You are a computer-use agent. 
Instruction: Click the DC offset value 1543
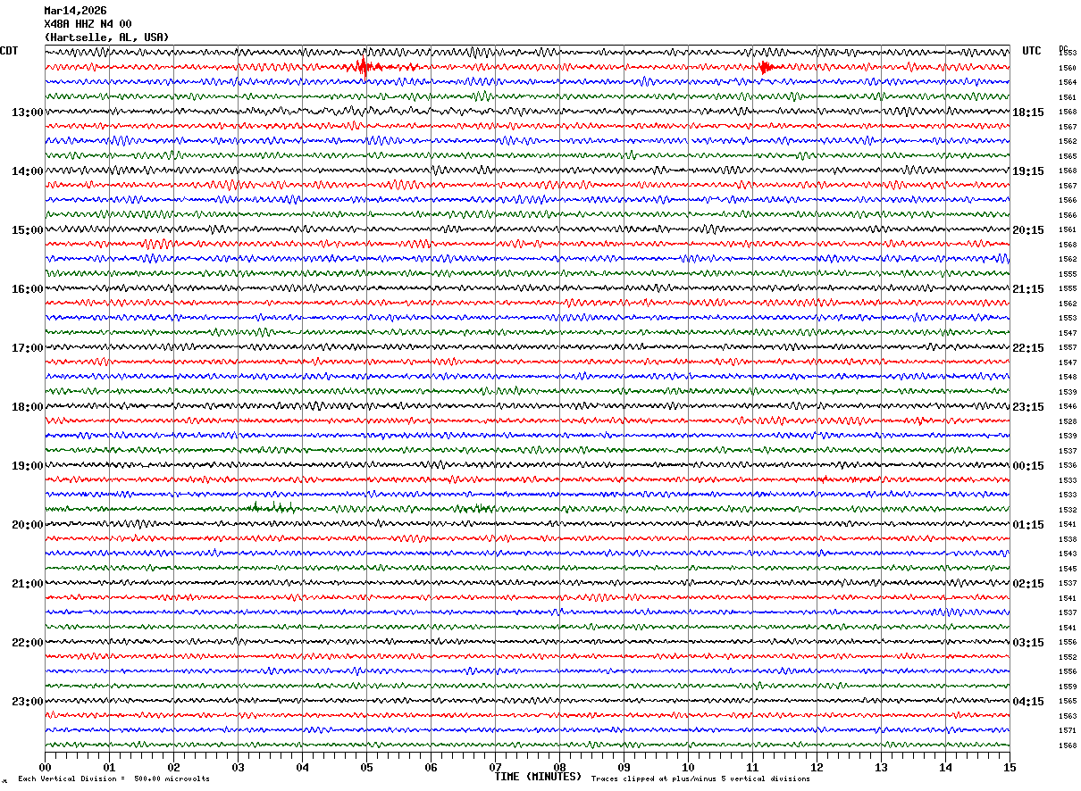[x=1067, y=554]
